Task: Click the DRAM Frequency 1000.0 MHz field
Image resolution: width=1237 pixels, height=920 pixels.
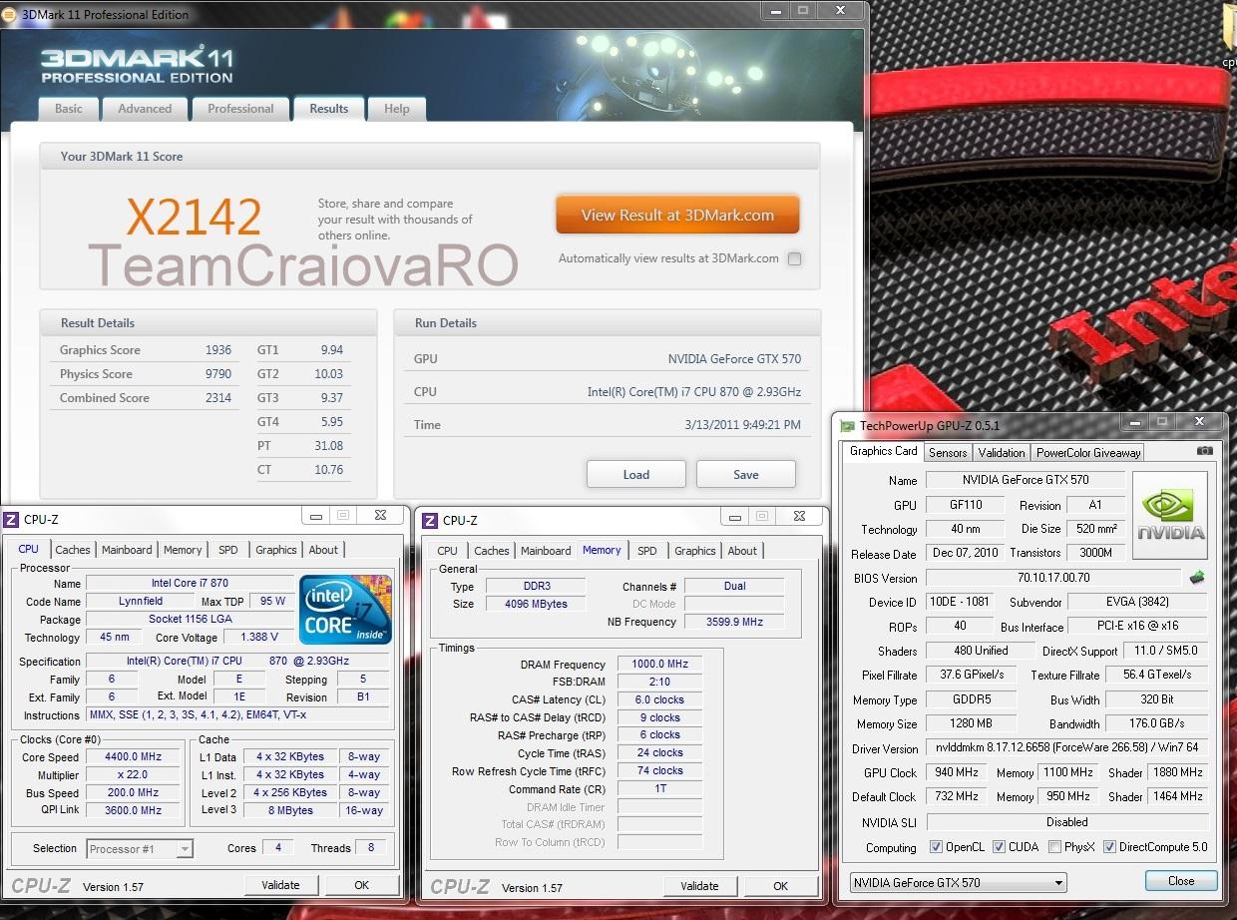Action: coord(660,665)
